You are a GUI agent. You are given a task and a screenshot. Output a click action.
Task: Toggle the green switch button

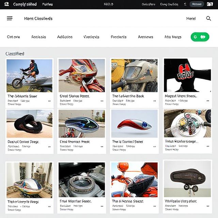200,37
